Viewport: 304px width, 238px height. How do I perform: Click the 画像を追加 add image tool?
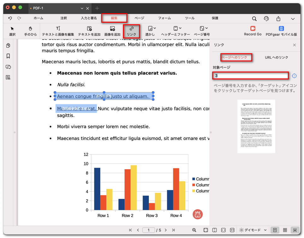tap(112, 31)
